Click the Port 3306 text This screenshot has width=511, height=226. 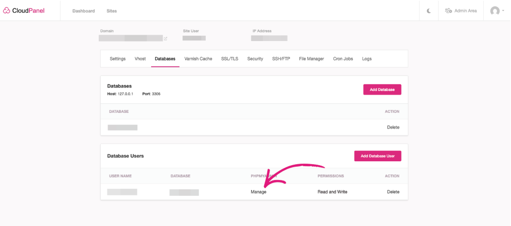[x=151, y=93]
